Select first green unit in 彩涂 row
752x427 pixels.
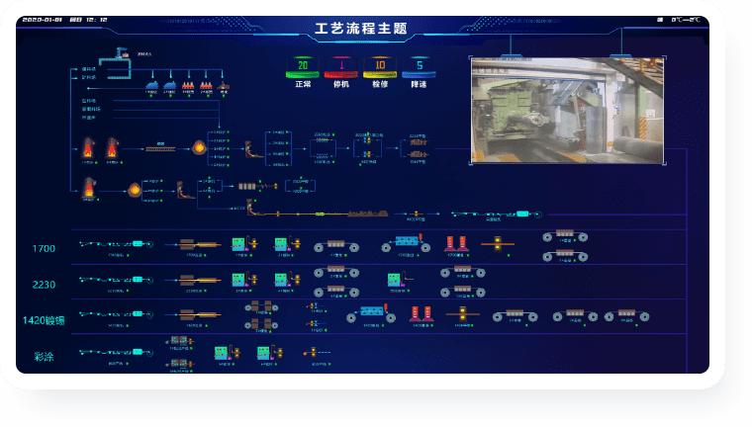tap(228, 353)
